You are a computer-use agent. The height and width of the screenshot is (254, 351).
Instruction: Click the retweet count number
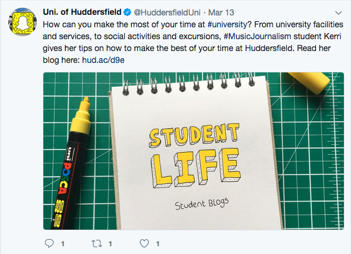coord(110,244)
